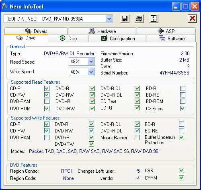The height and width of the screenshot is (190, 201).
Task: Click the Region Code value None
Action: click(x=68, y=178)
